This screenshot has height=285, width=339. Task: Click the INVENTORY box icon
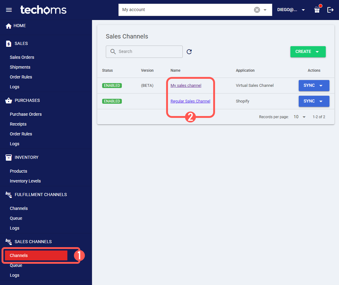pos(8,157)
